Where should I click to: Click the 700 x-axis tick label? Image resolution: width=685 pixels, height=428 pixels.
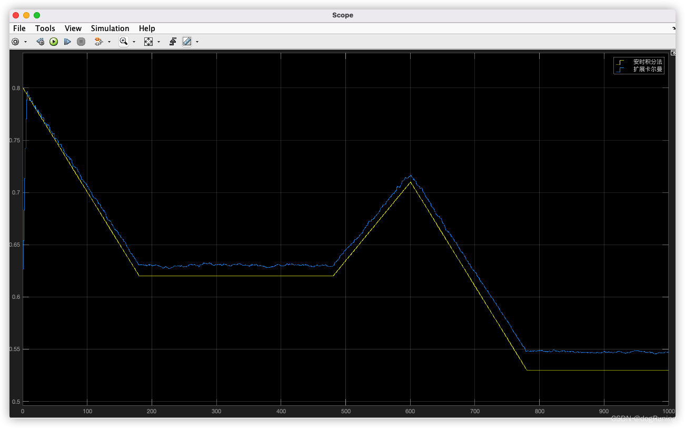[475, 411]
